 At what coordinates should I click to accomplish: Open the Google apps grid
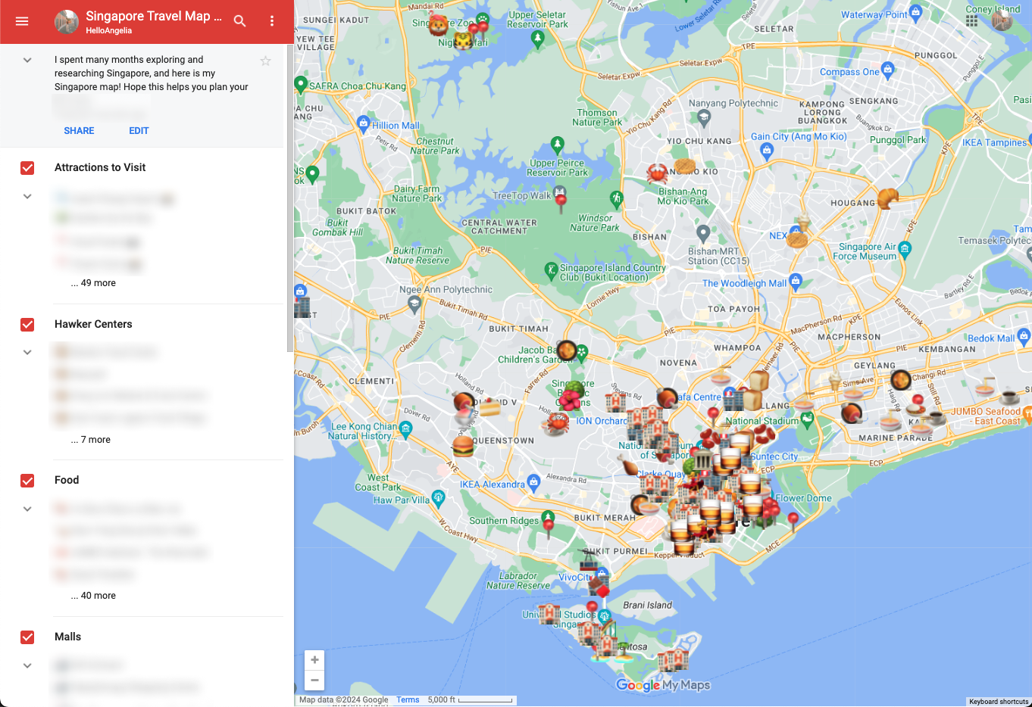point(971,21)
